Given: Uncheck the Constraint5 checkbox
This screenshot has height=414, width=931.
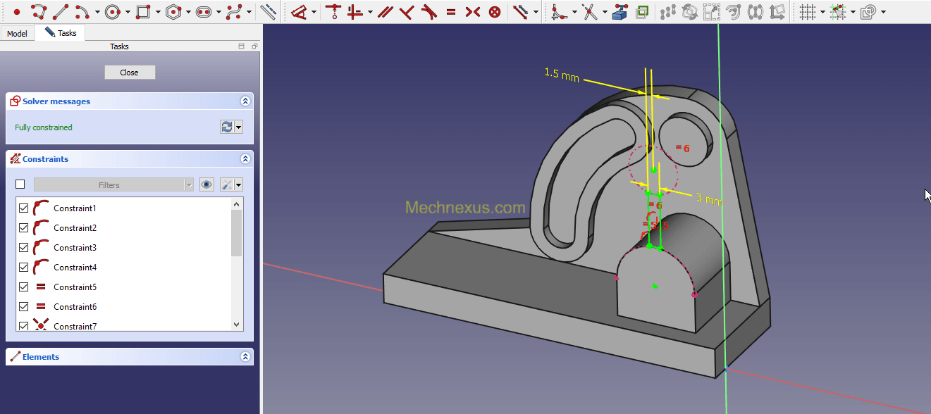Looking at the screenshot, I should click(x=23, y=287).
